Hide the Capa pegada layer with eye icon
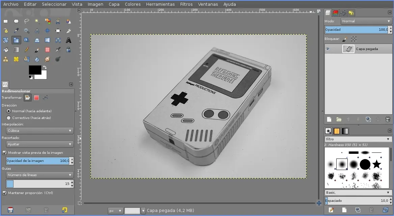 tap(327, 49)
